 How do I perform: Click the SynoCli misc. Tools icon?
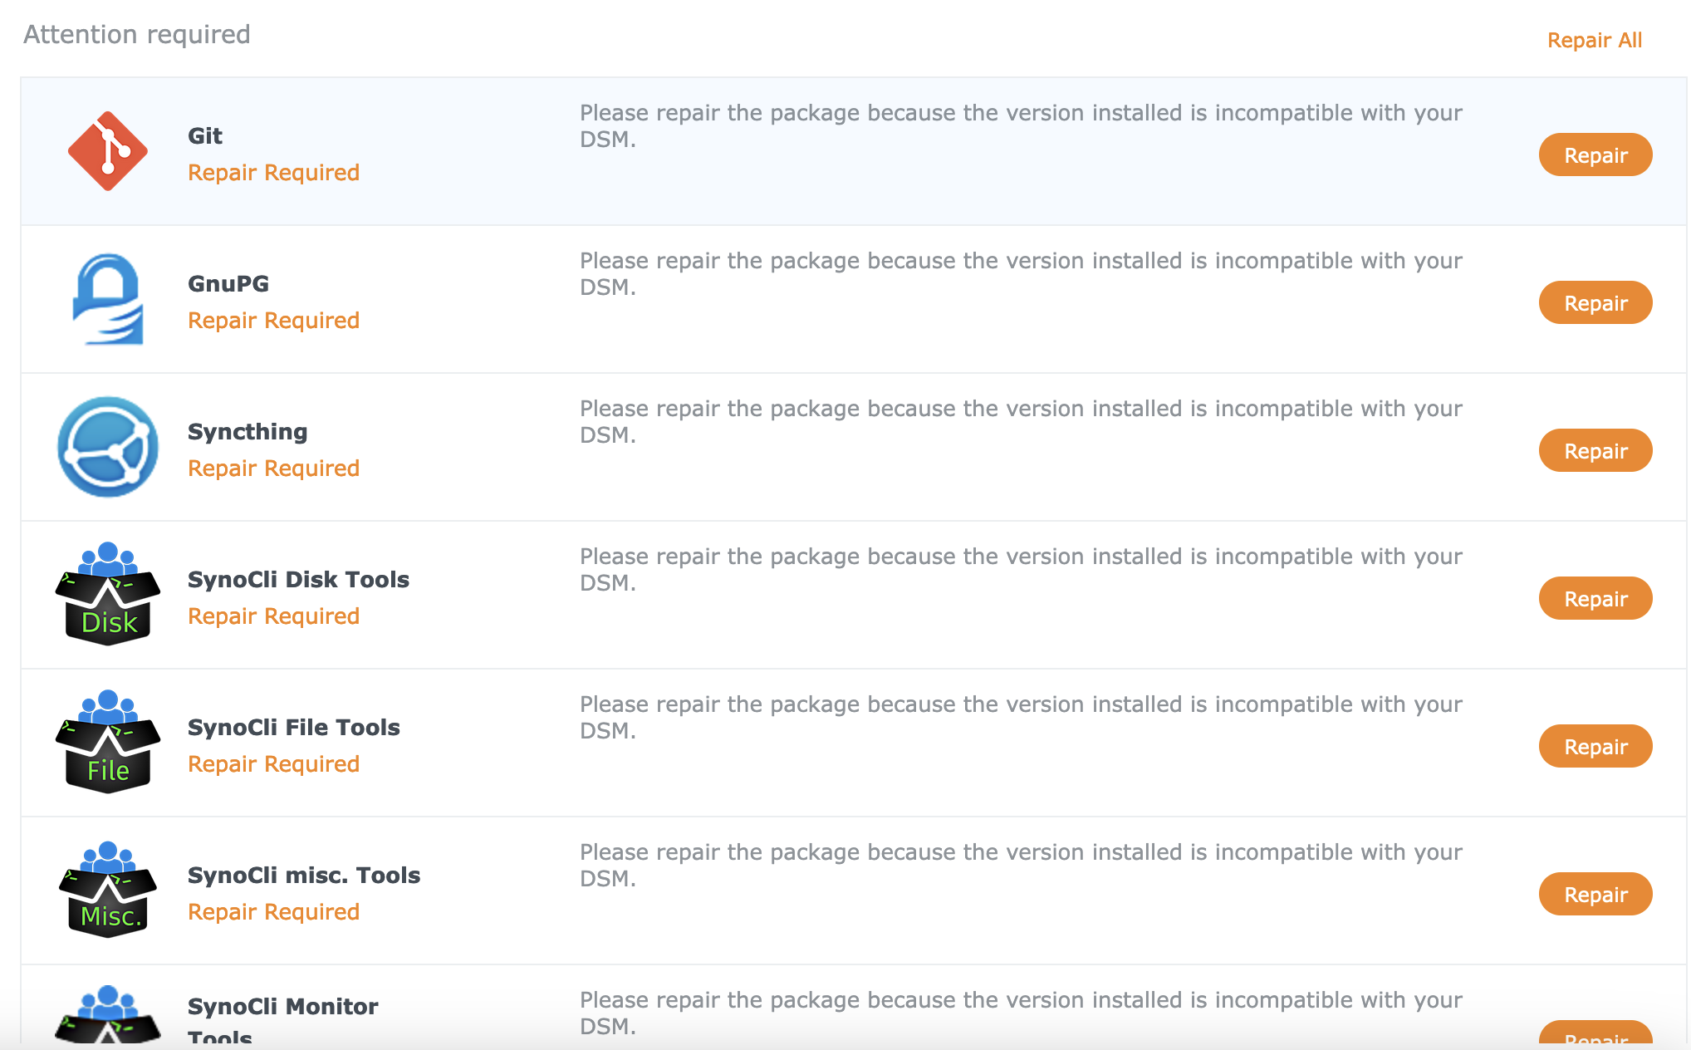point(108,890)
